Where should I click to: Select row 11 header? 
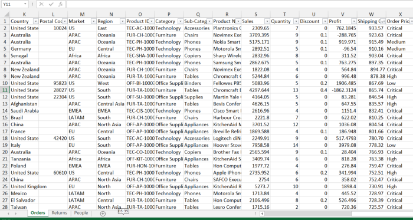coord(5,90)
